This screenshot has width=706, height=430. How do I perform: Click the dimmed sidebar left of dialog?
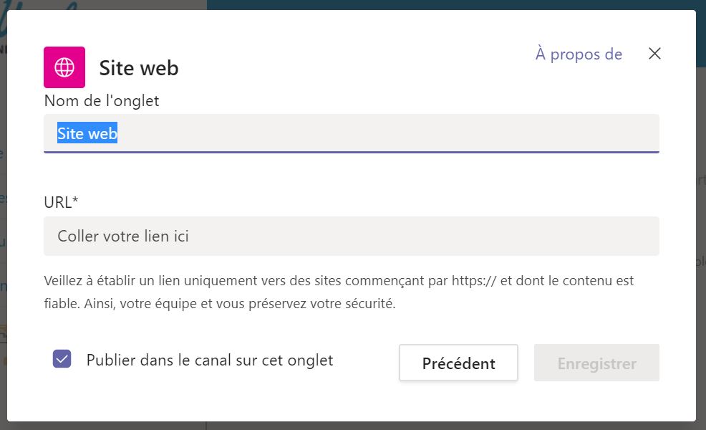click(3, 215)
